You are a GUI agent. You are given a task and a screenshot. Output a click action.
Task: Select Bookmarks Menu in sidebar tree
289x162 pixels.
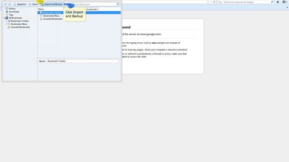(x=19, y=24)
